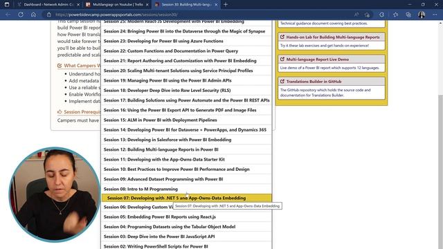Screen dimensions: 443x249
Task: Choose Session 22: Custom Functions in Power Query
Action: [186, 51]
